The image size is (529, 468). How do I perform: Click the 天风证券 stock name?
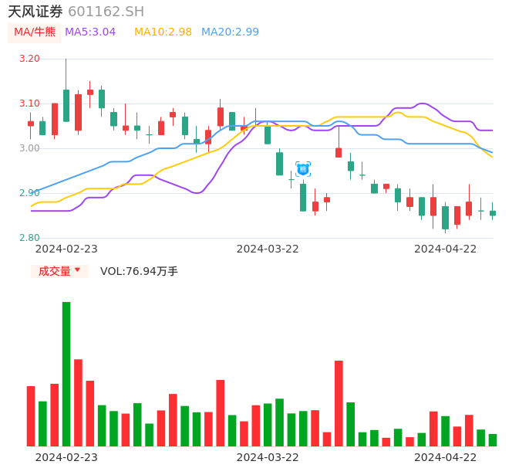[35, 12]
